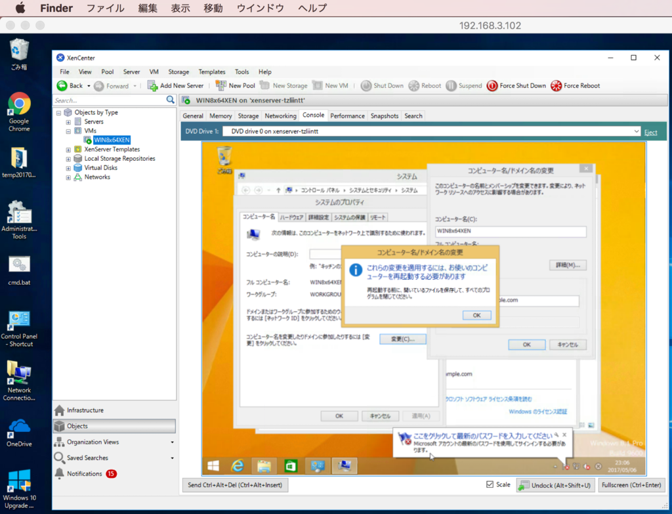This screenshot has width=672, height=514.
Task: Click the New Pool toolbar icon
Action: point(220,85)
